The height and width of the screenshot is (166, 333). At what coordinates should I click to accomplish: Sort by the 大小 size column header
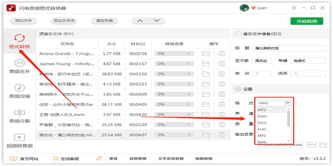pos(112,44)
